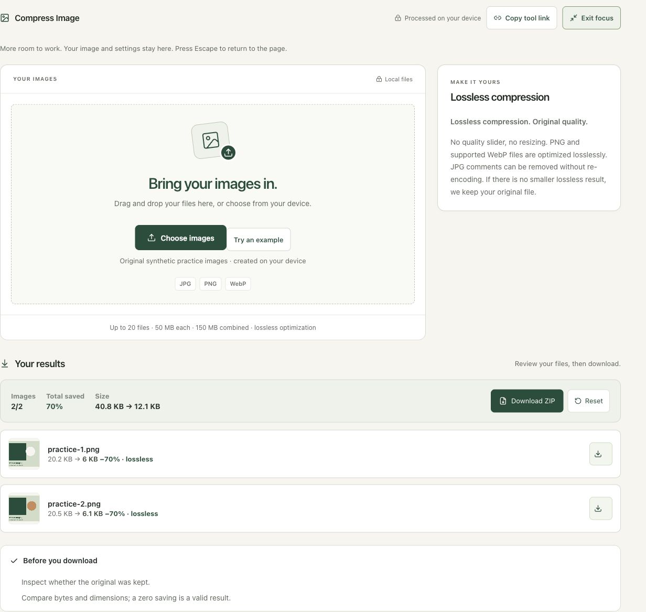Open the practice-2.png thumbnail preview
Image resolution: width=646 pixels, height=612 pixels.
[x=24, y=508]
